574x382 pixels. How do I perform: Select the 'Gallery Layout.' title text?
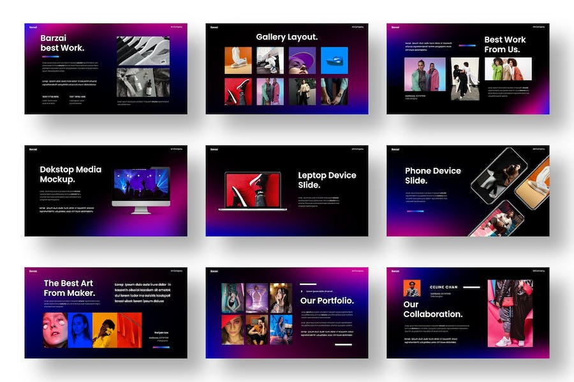(286, 37)
